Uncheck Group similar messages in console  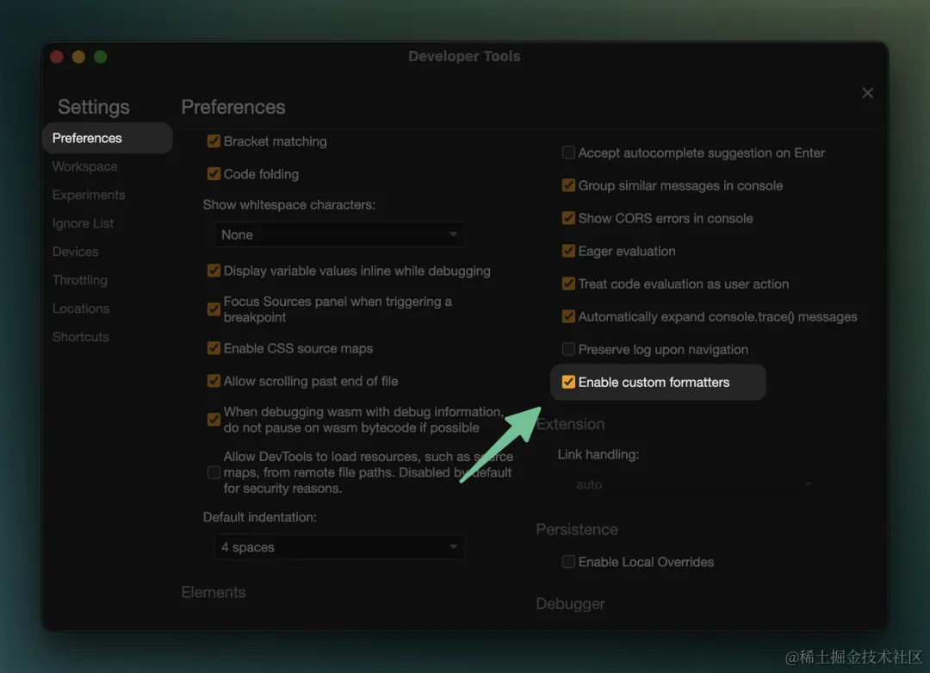tap(568, 185)
